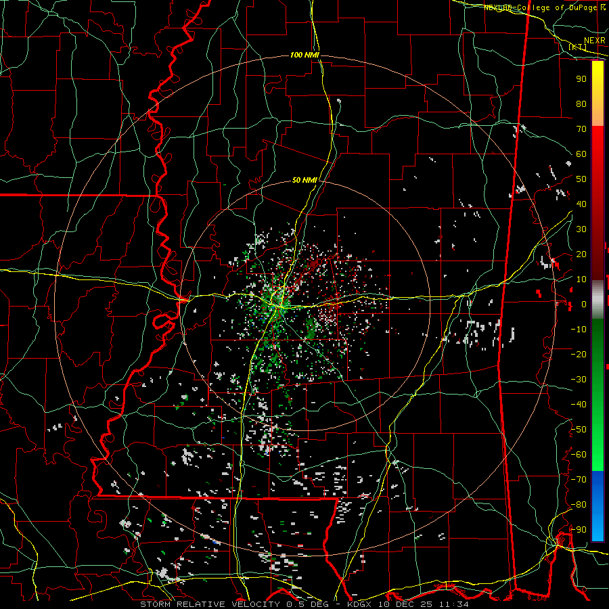Click the 10 value on velocity scale

point(581,279)
